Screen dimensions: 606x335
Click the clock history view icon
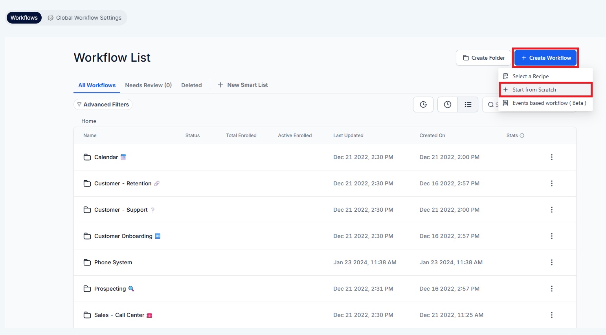tap(448, 104)
